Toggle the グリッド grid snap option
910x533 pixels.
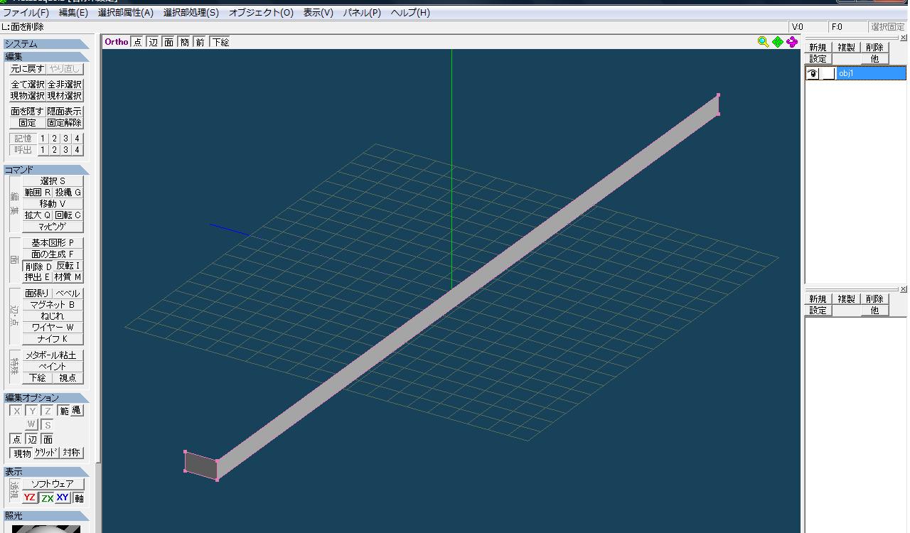click(47, 453)
